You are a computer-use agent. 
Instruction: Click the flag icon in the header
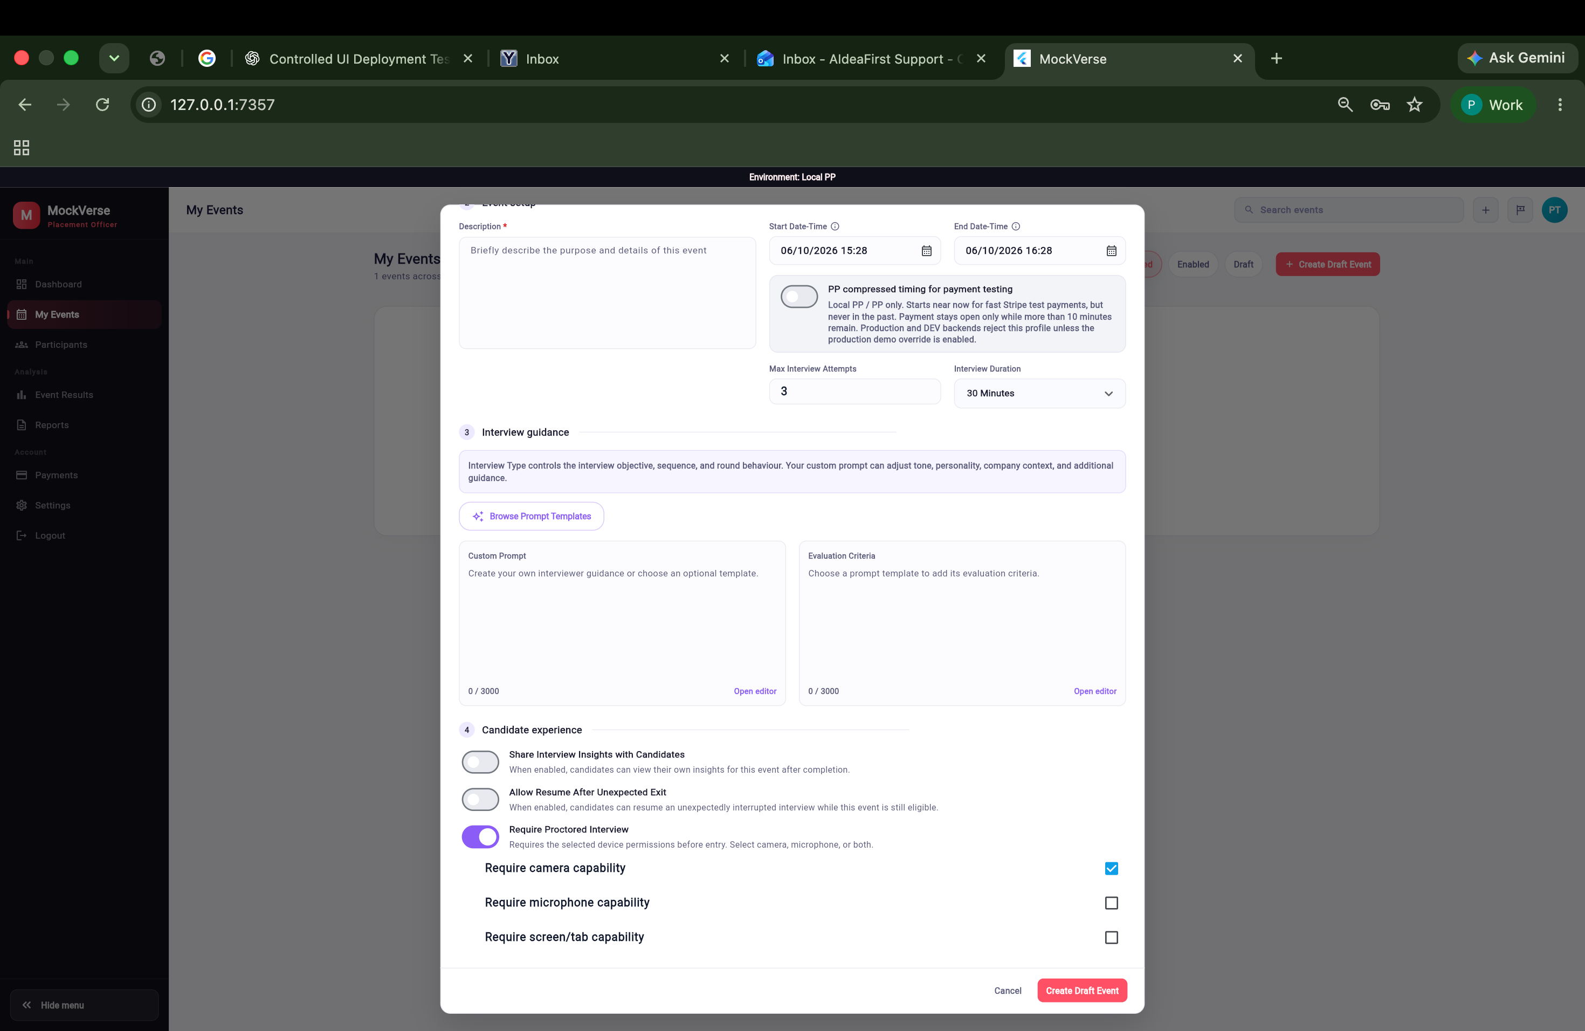tap(1520, 210)
